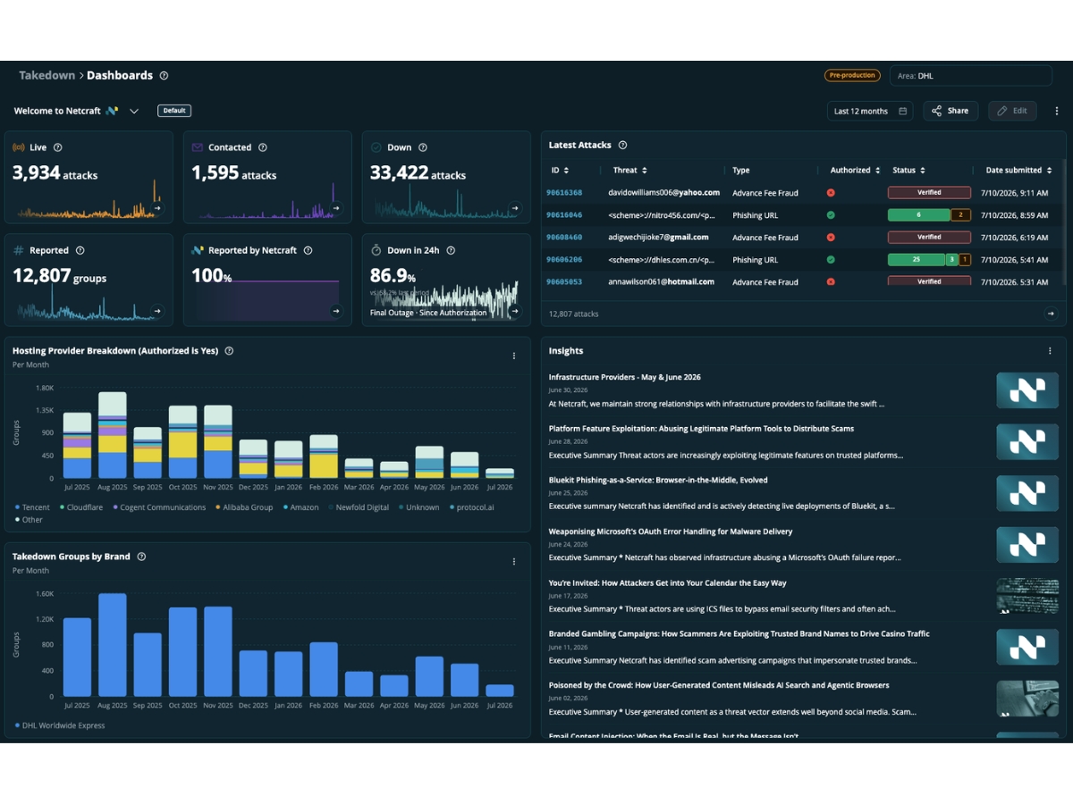Open Live attacks card arrow

157,208
